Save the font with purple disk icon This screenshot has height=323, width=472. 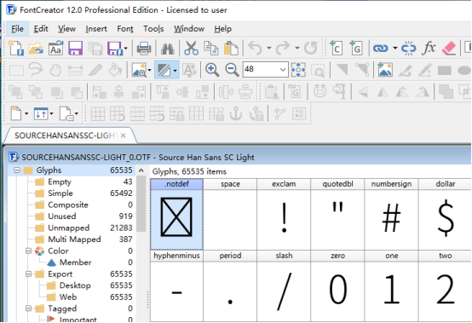(x=75, y=49)
